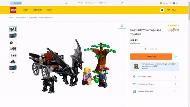Open the shopping bag icon
Screen dimensions: 190x107
click(173, 10)
